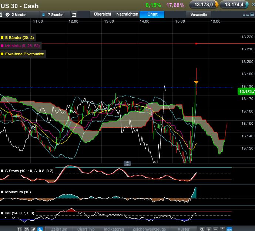
Task: Click the refresh icon in bottom toolbar
Action: pyautogui.click(x=20, y=229)
